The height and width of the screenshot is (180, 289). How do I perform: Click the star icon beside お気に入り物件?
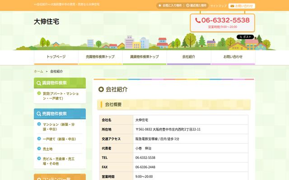pos(160,5)
